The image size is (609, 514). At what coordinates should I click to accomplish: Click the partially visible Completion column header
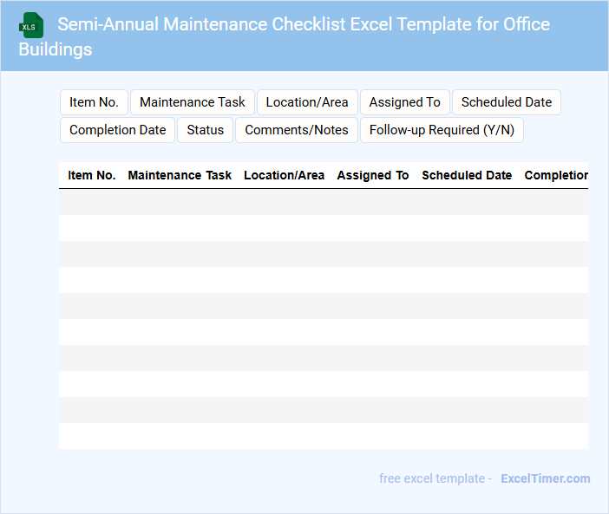click(556, 175)
